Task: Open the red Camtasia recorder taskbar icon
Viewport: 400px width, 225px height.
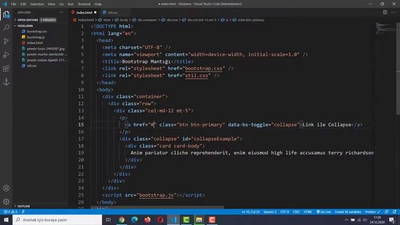Action: pyautogui.click(x=212, y=219)
